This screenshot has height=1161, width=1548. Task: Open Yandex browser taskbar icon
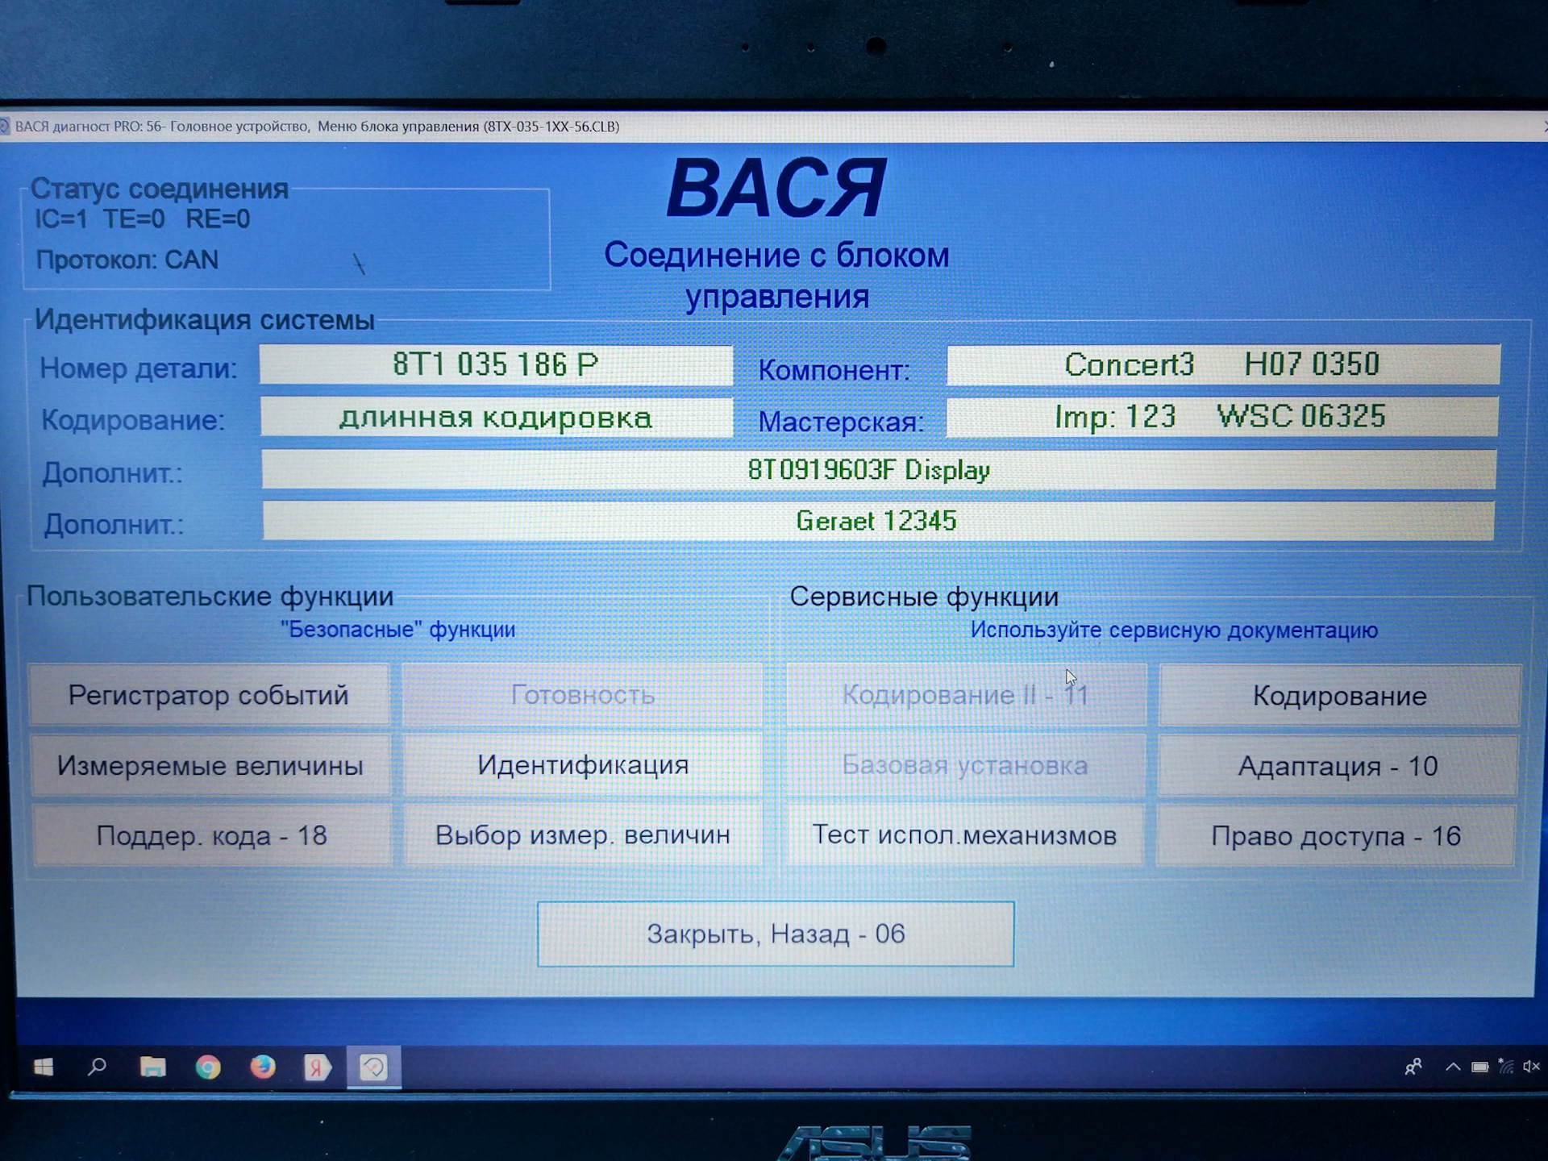317,1067
